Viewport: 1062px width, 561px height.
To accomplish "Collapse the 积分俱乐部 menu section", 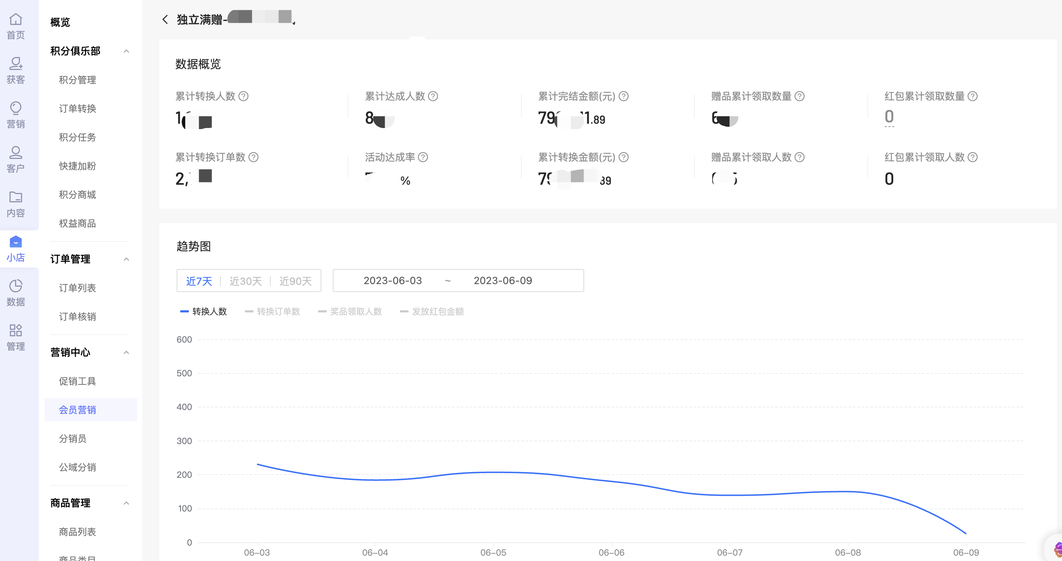I will pyautogui.click(x=127, y=51).
